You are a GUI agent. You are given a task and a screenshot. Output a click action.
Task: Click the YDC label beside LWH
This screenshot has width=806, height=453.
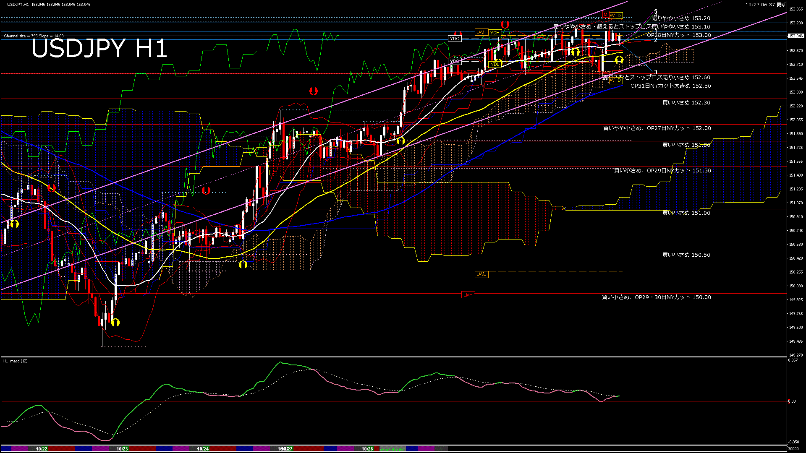pyautogui.click(x=454, y=39)
